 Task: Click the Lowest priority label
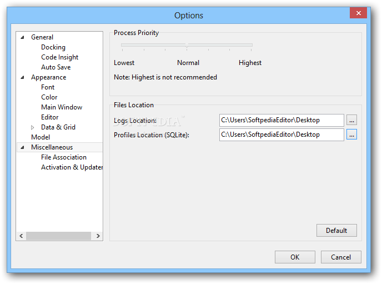pos(124,63)
